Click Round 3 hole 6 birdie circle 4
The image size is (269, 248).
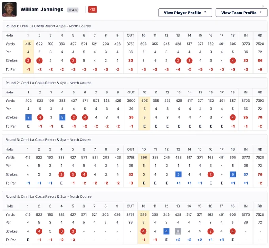click(x=84, y=174)
